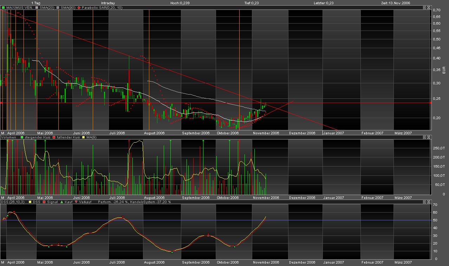Close the DSS indicator panel
This screenshot has width=449, height=266.
429,202
